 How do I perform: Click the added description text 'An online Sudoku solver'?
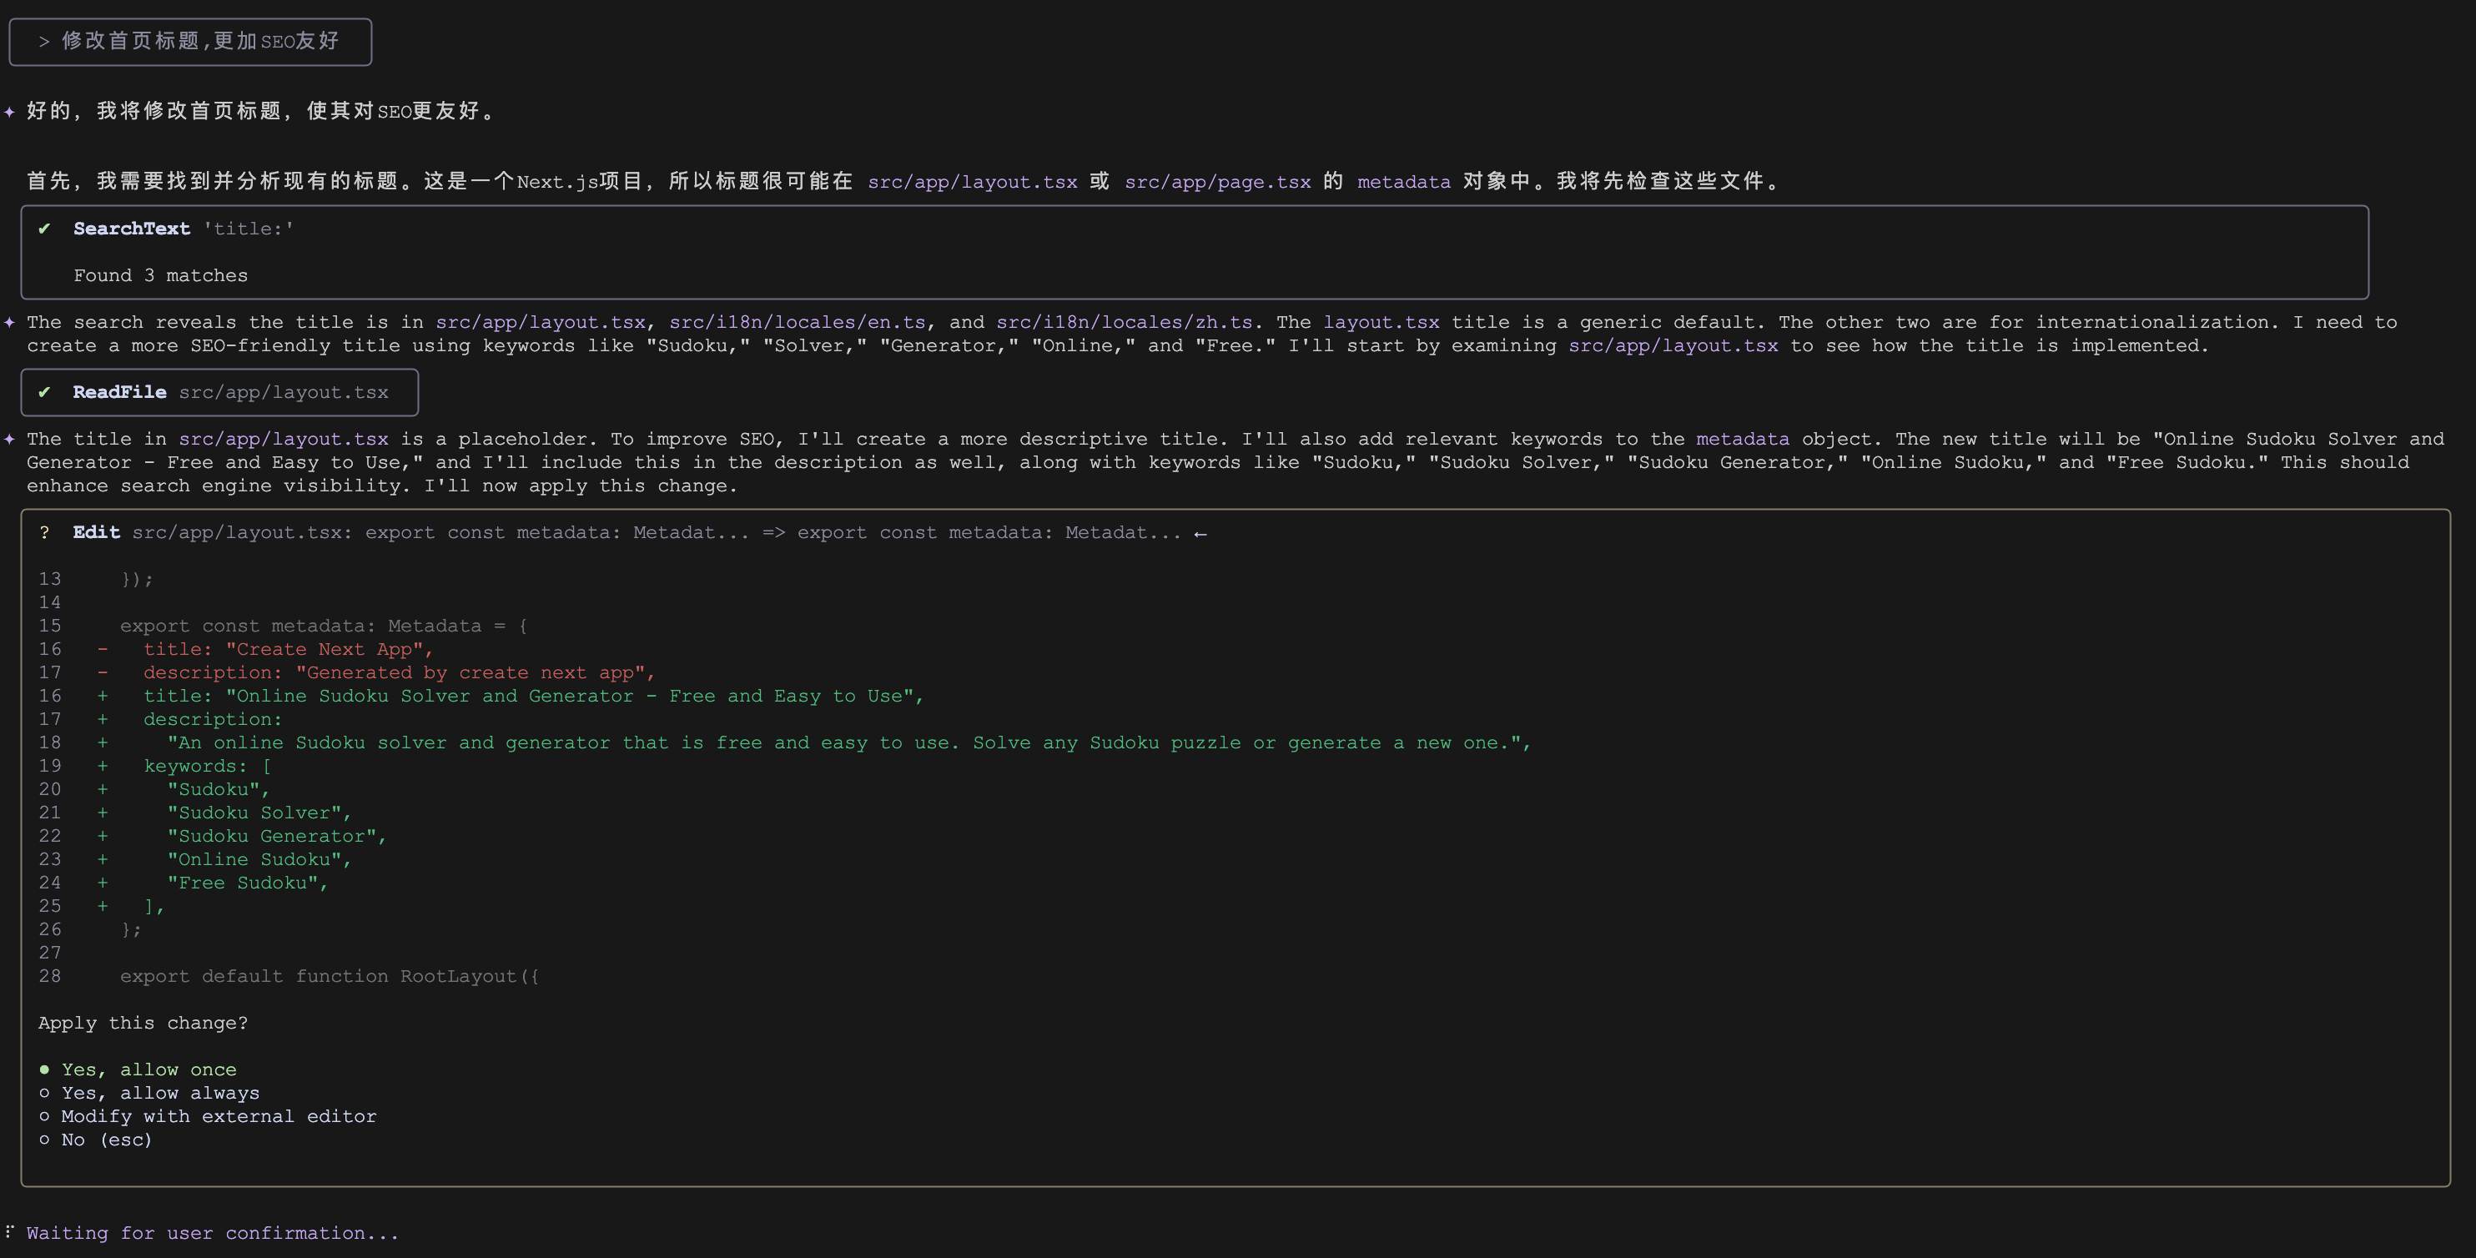(x=848, y=743)
